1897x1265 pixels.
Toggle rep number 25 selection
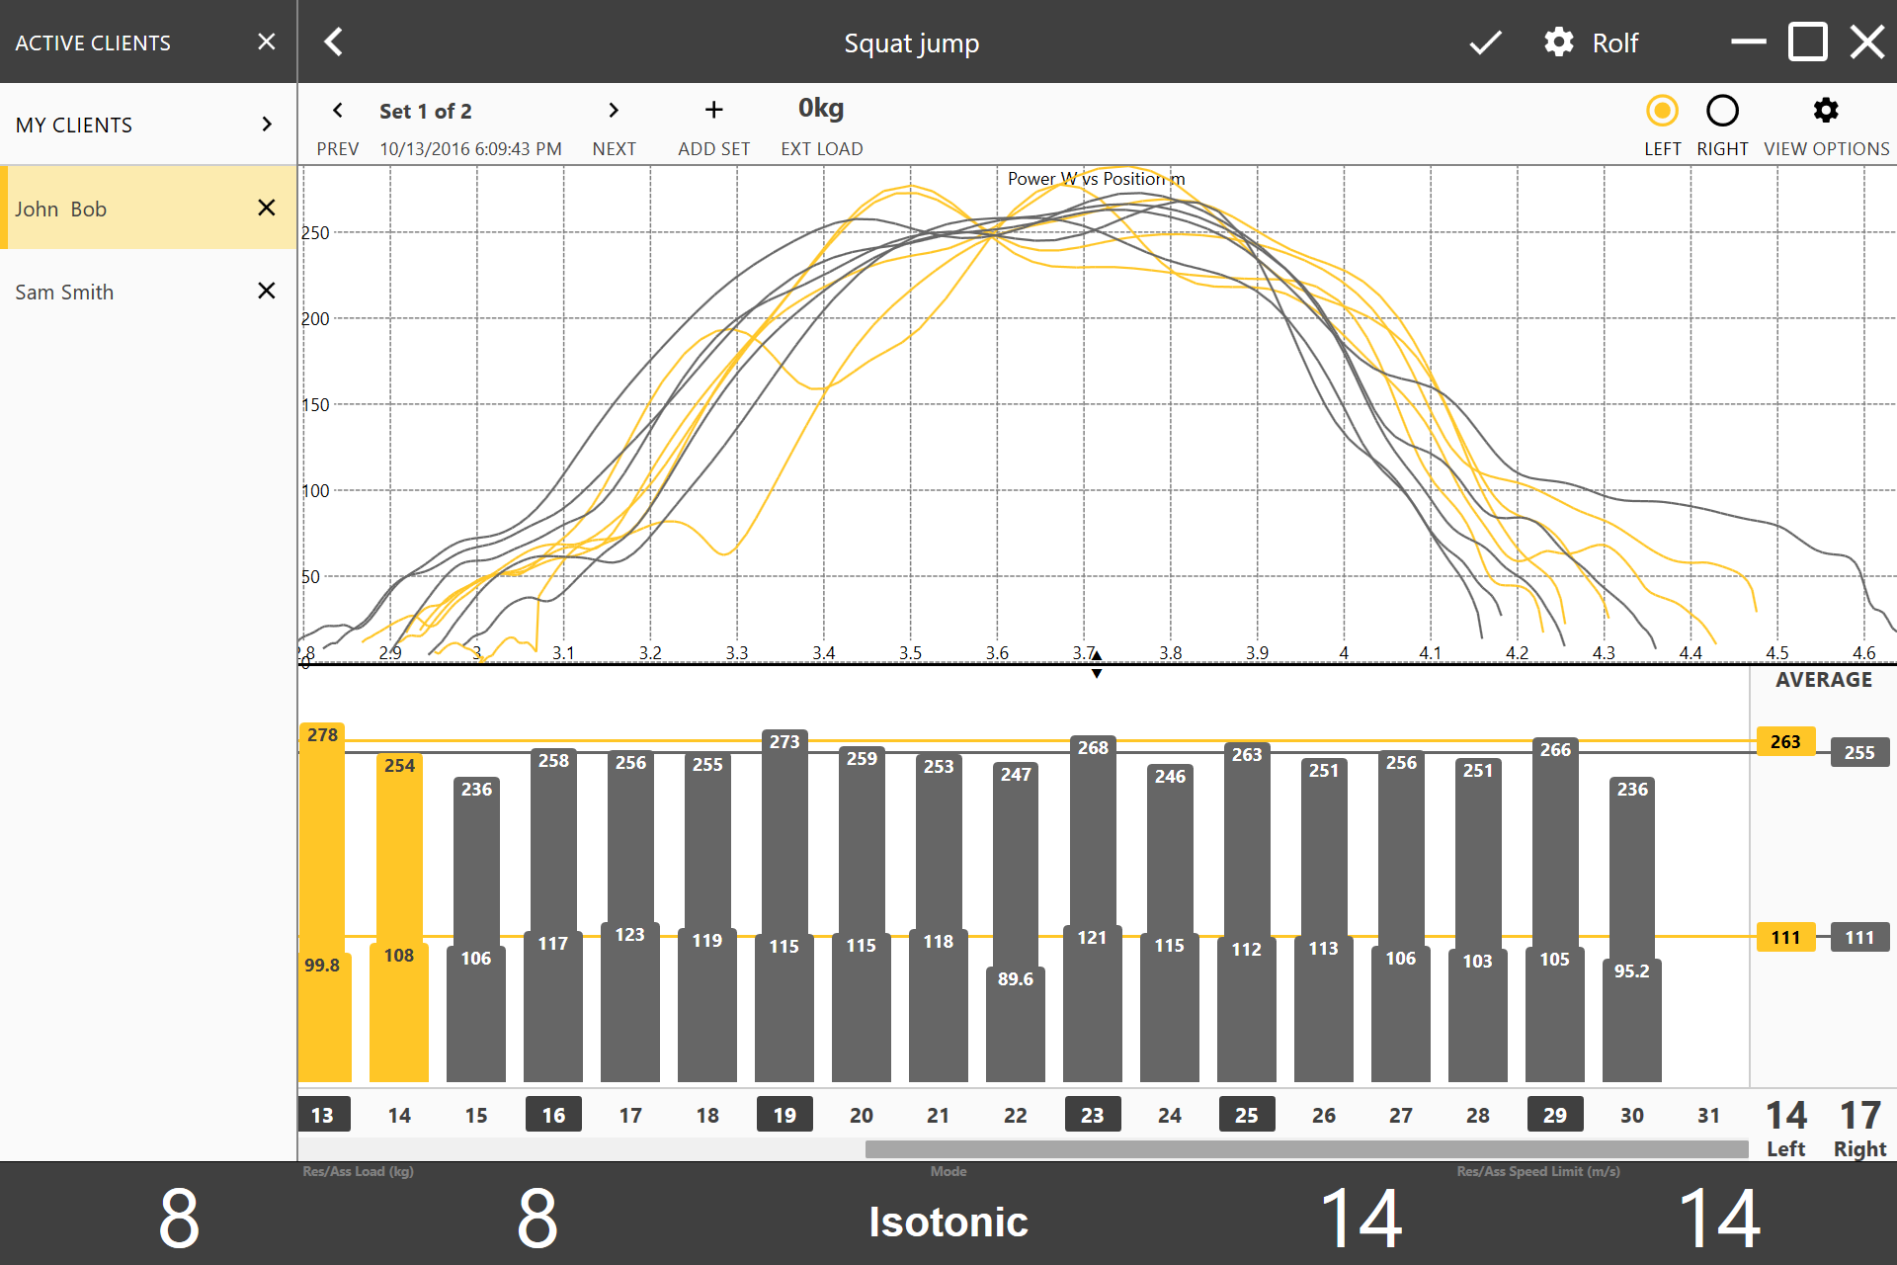point(1247,1115)
